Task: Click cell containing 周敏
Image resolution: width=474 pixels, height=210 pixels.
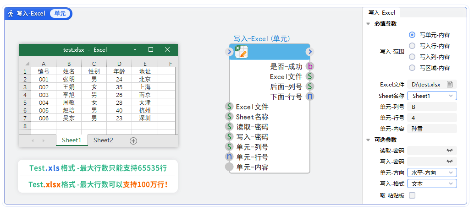Action: pos(69,102)
